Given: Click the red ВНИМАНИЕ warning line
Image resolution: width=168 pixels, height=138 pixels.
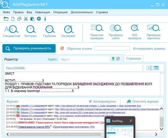Looking at the screenshot, I should (x=59, y=123).
